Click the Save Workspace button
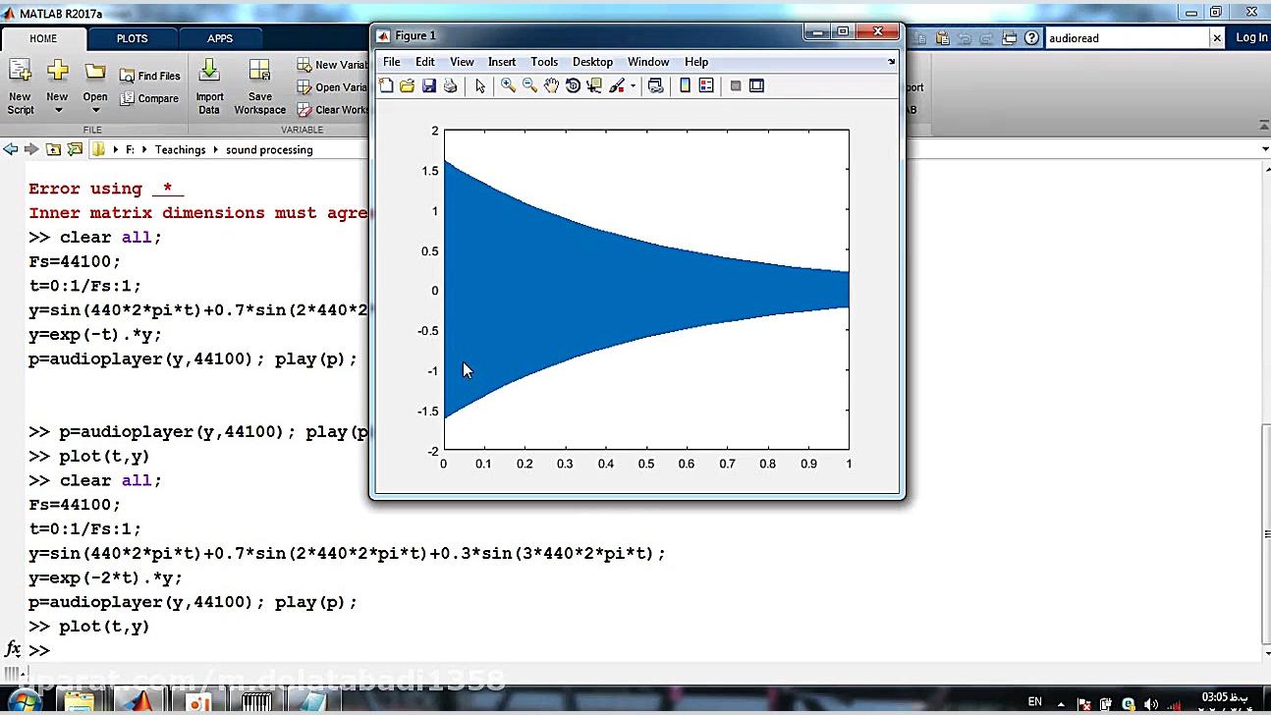Image resolution: width=1271 pixels, height=715 pixels. pyautogui.click(x=260, y=86)
